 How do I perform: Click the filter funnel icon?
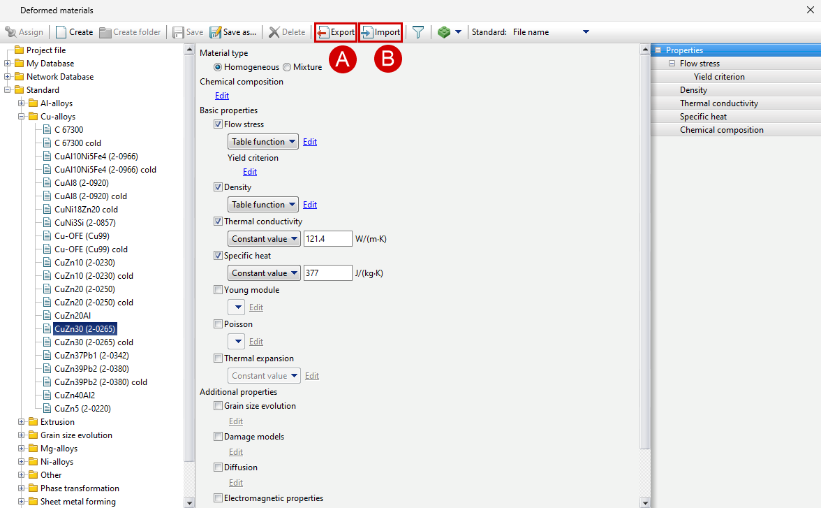(x=417, y=32)
